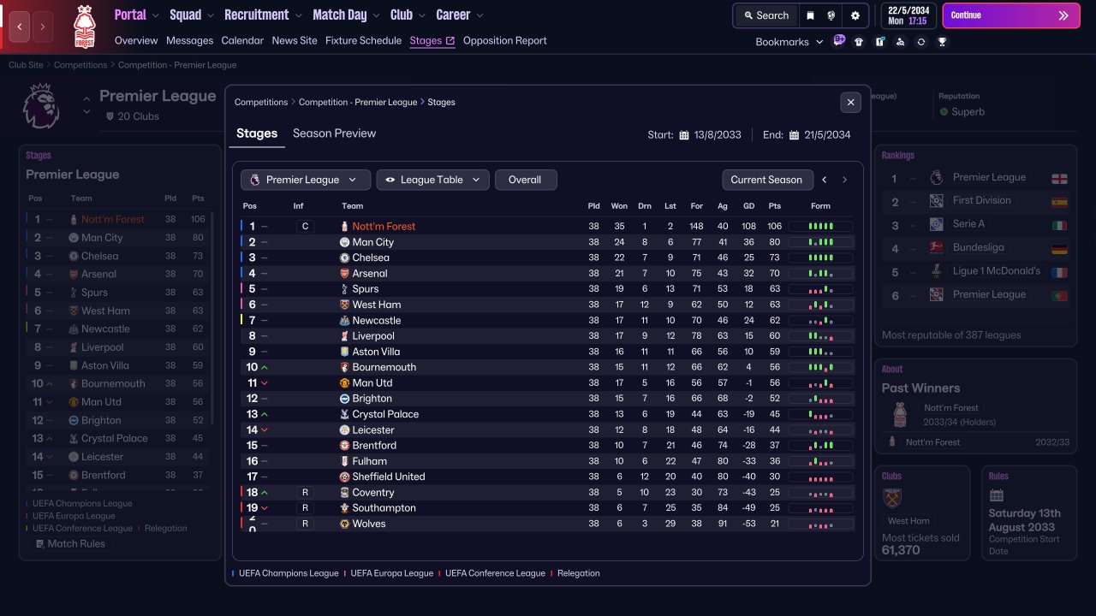
Task: Click the Liverpool crest in league table
Action: (x=344, y=336)
